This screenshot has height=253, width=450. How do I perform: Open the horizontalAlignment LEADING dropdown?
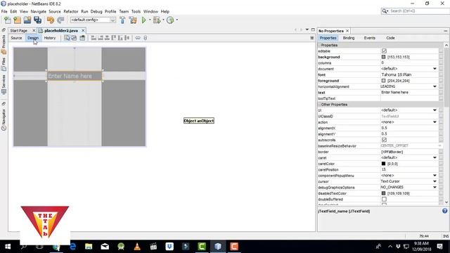pos(435,86)
